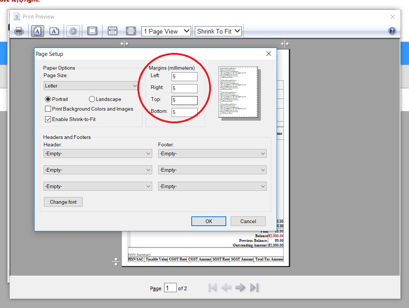Click the Top margin input field
The image size is (409, 308).
(185, 101)
